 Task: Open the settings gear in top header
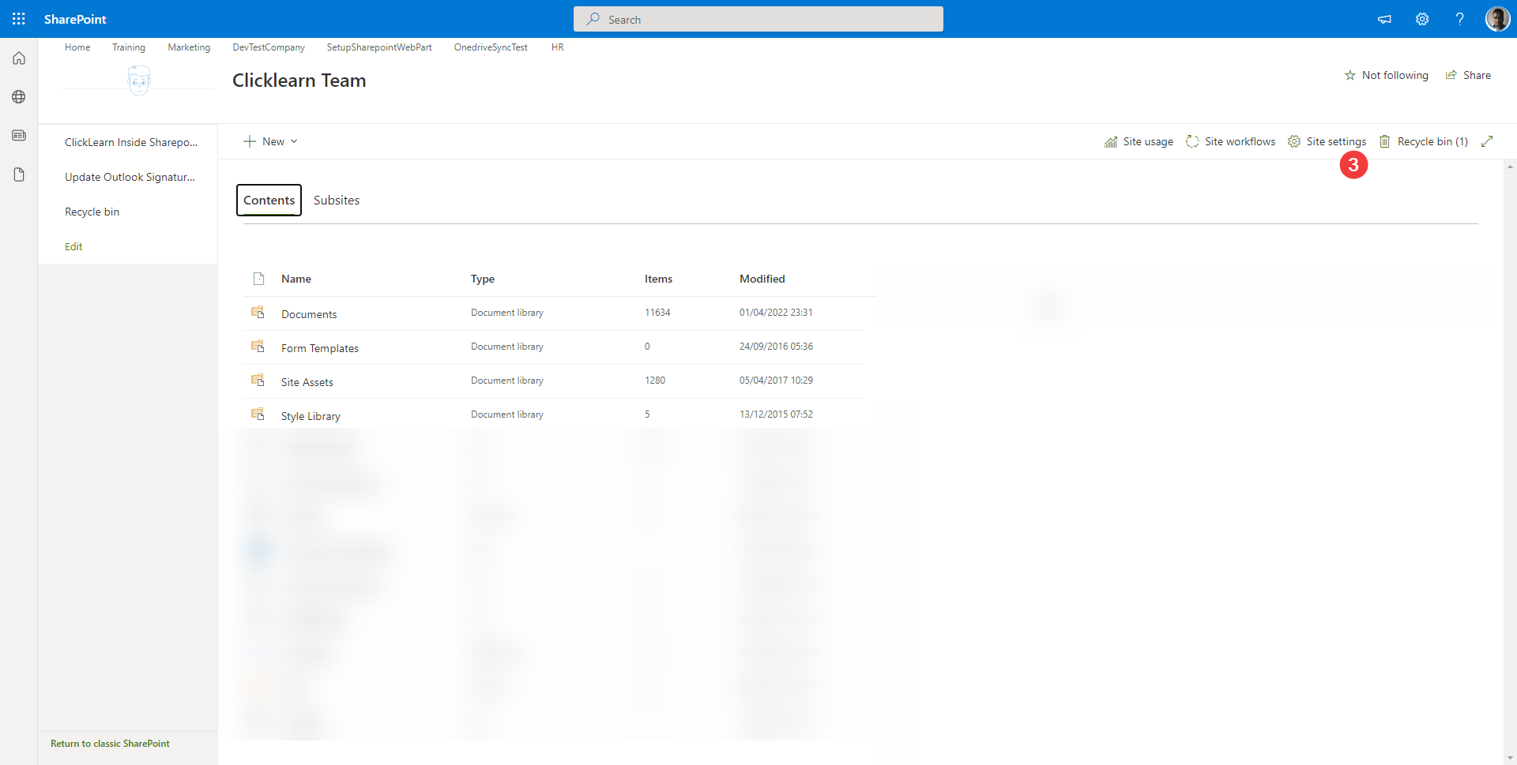click(x=1422, y=19)
